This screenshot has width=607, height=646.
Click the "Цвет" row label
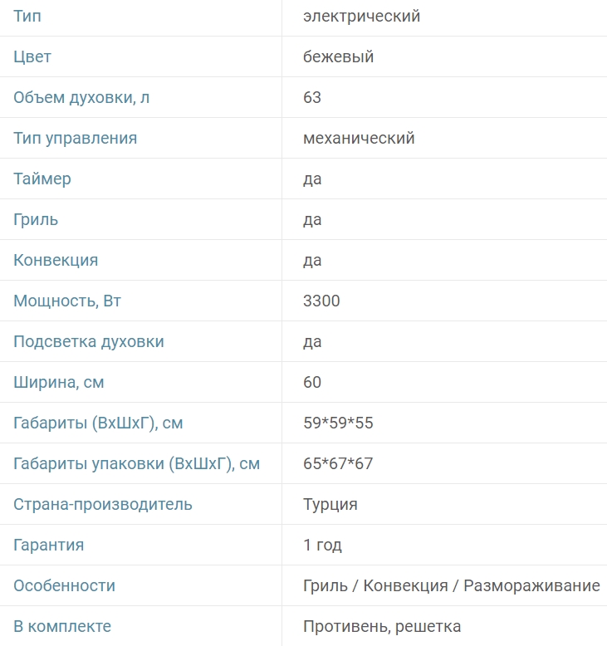(x=32, y=57)
